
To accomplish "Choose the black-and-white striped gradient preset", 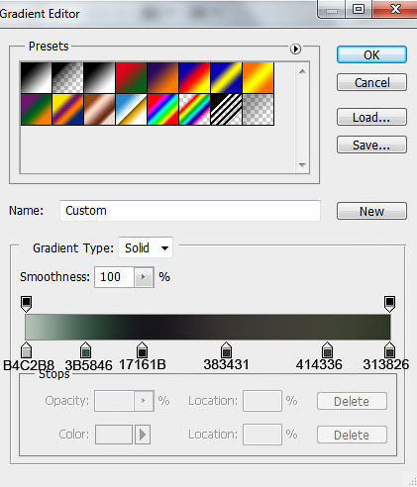I will coord(226,110).
